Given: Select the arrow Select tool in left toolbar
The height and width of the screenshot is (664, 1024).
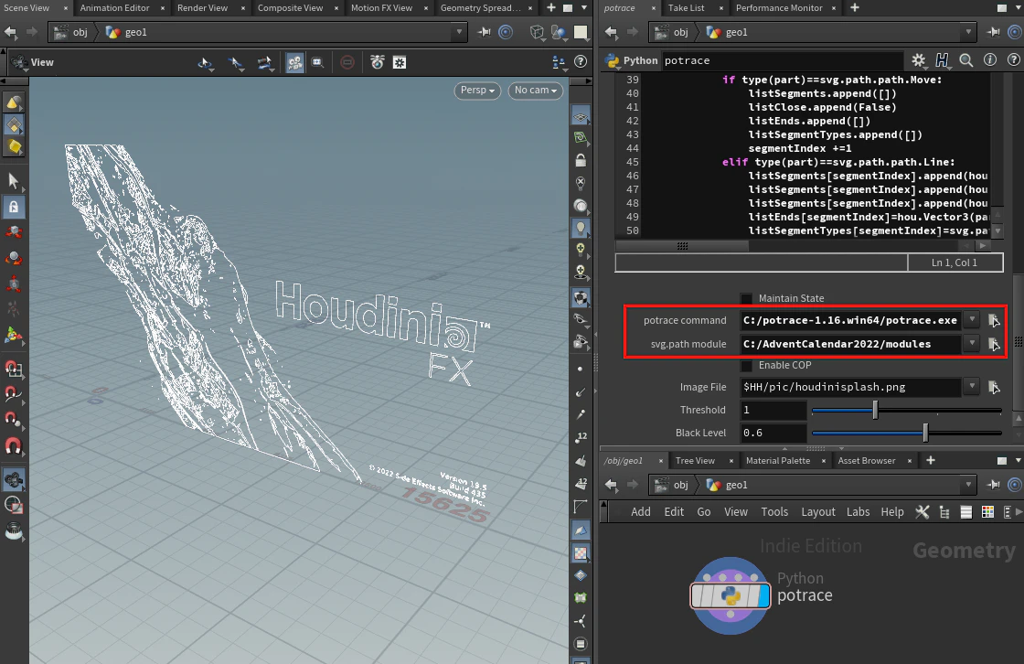Looking at the screenshot, I should 13,180.
